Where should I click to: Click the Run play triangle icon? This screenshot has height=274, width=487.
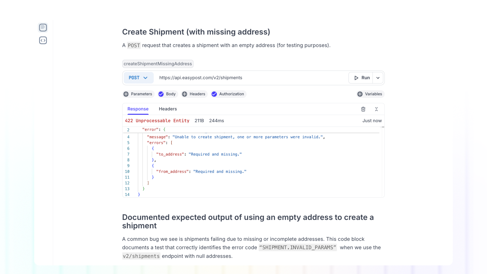click(x=356, y=78)
